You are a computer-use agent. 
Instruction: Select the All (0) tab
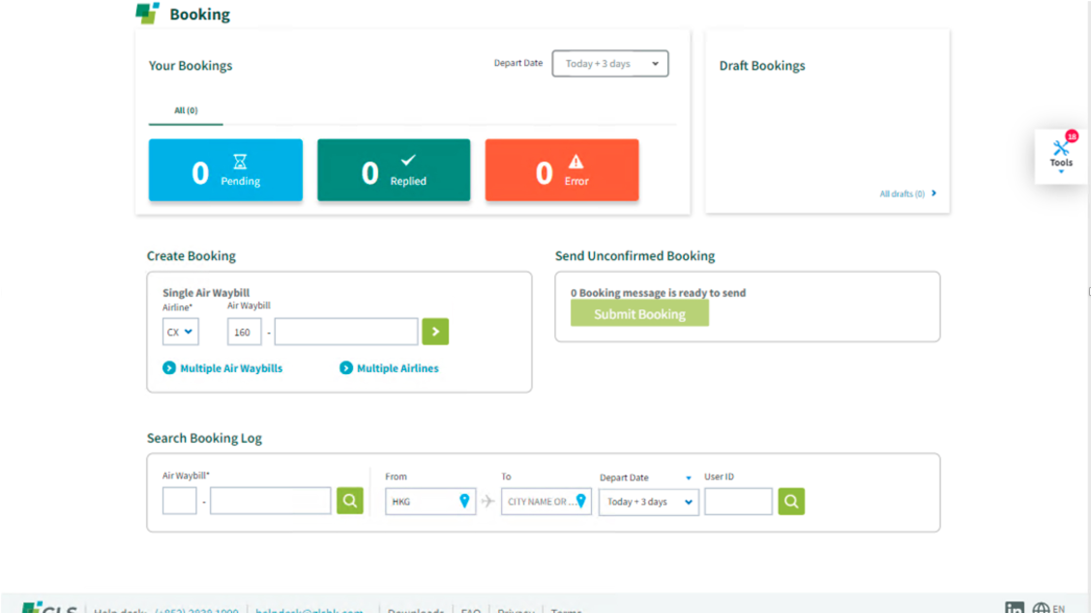(x=186, y=110)
